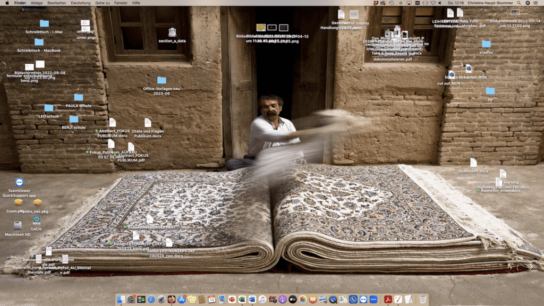Open the Darstellung menu
The image size is (544, 306).
click(x=81, y=3)
